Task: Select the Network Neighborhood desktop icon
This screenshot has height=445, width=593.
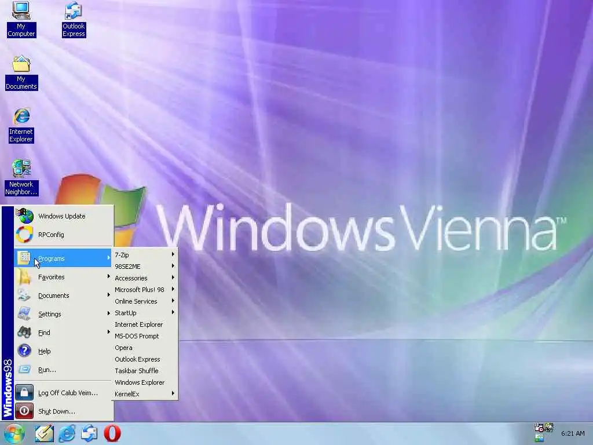Action: [x=21, y=177]
